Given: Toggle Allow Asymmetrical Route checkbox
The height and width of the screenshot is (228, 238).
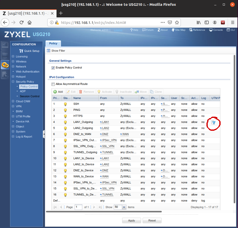Looking at the screenshot, I should [53, 84].
